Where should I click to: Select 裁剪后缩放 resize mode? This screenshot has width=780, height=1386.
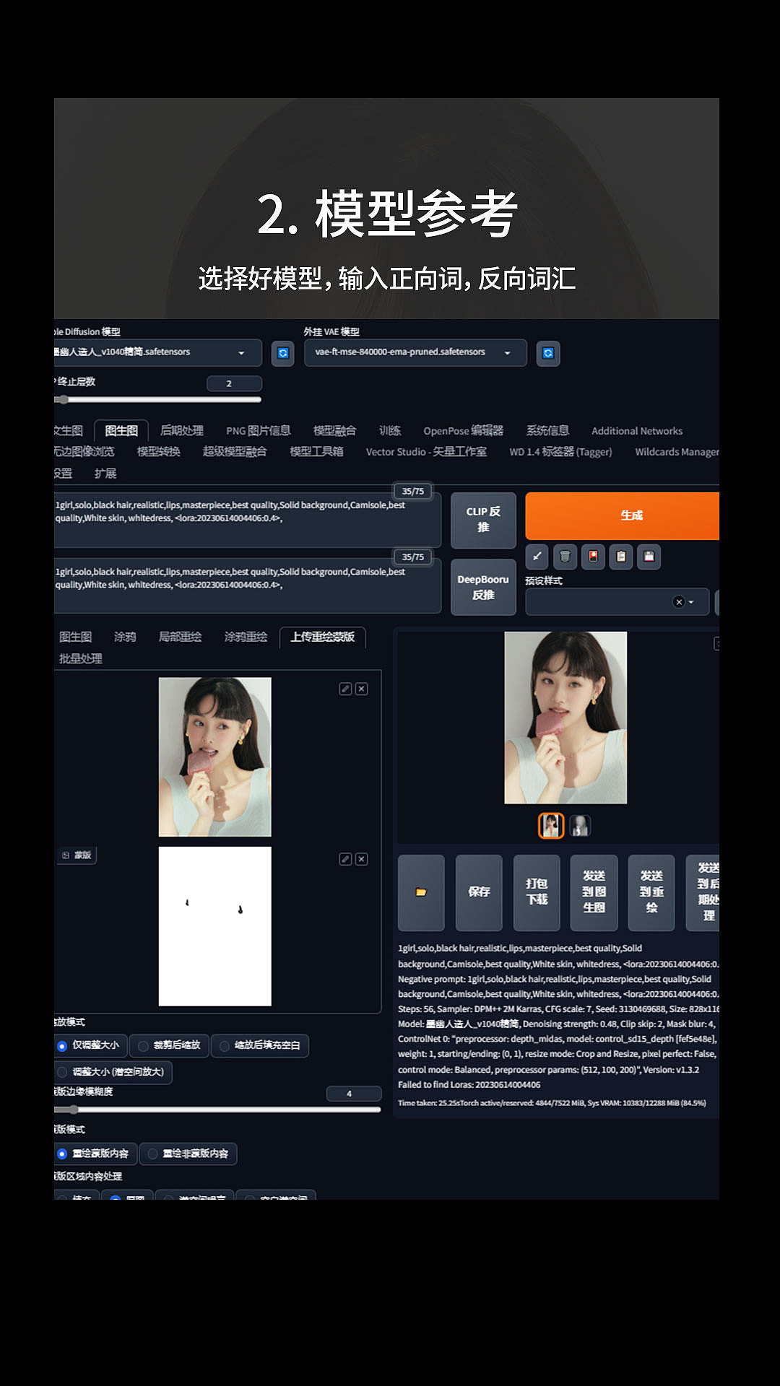170,1045
